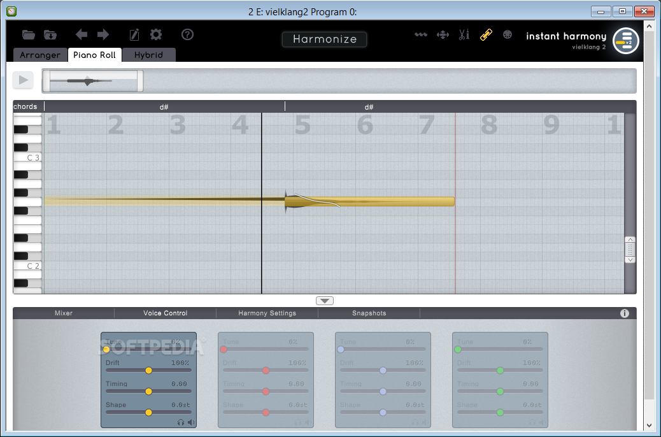Open the edit notepad pencil icon

click(x=134, y=34)
